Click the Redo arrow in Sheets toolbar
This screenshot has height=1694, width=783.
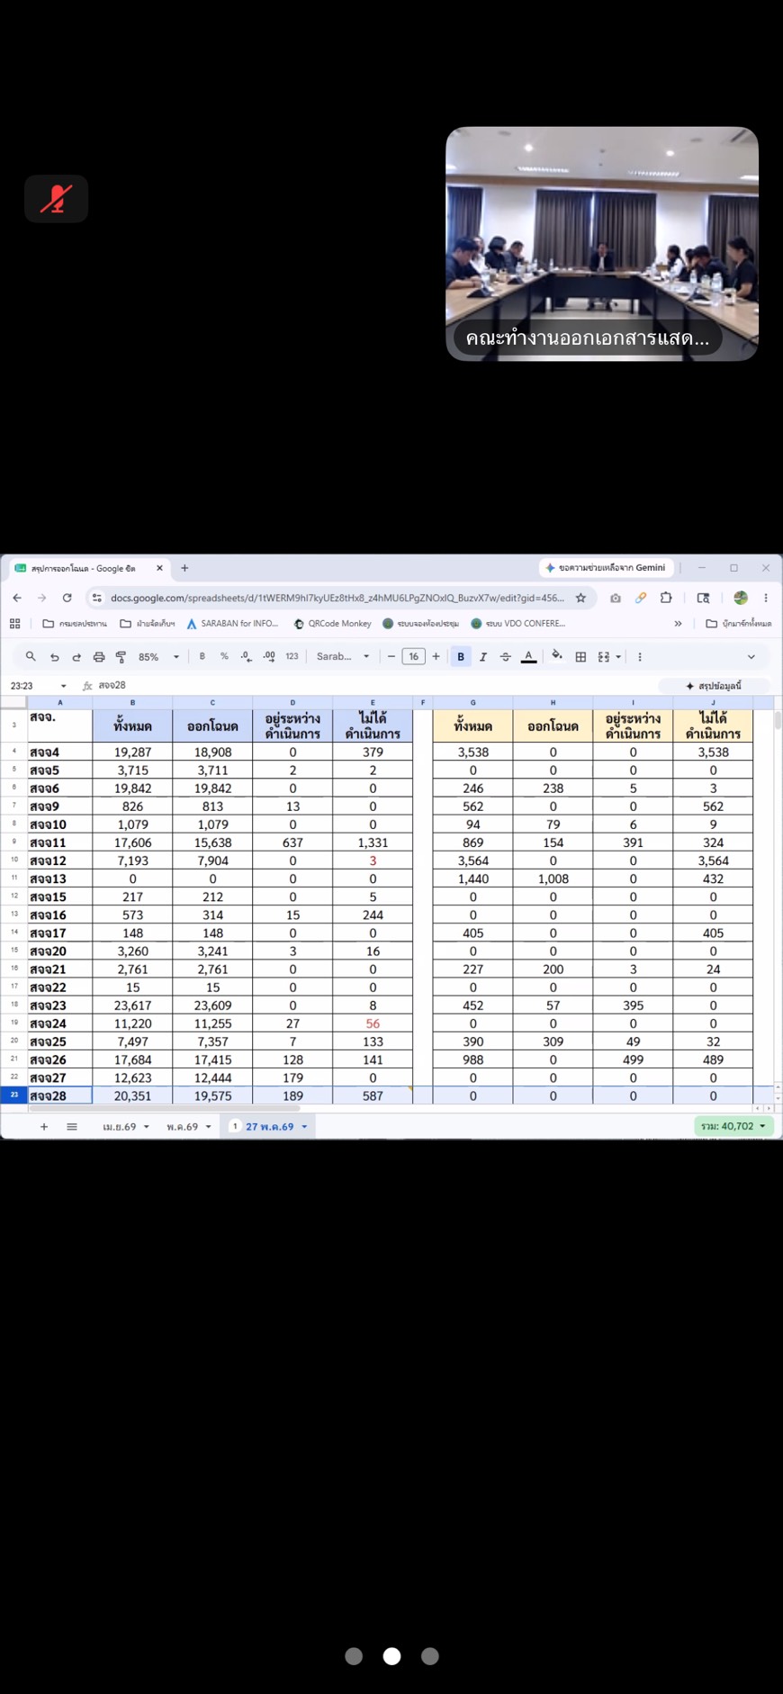[x=76, y=657]
